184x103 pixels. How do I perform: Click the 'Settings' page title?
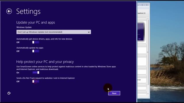[x=28, y=11]
